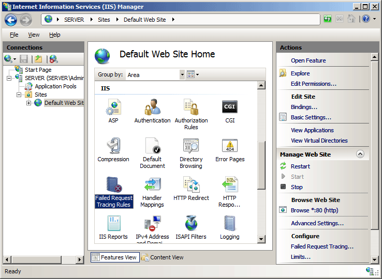
Task: Open the HTTP Redirect feature
Action: [191, 189]
